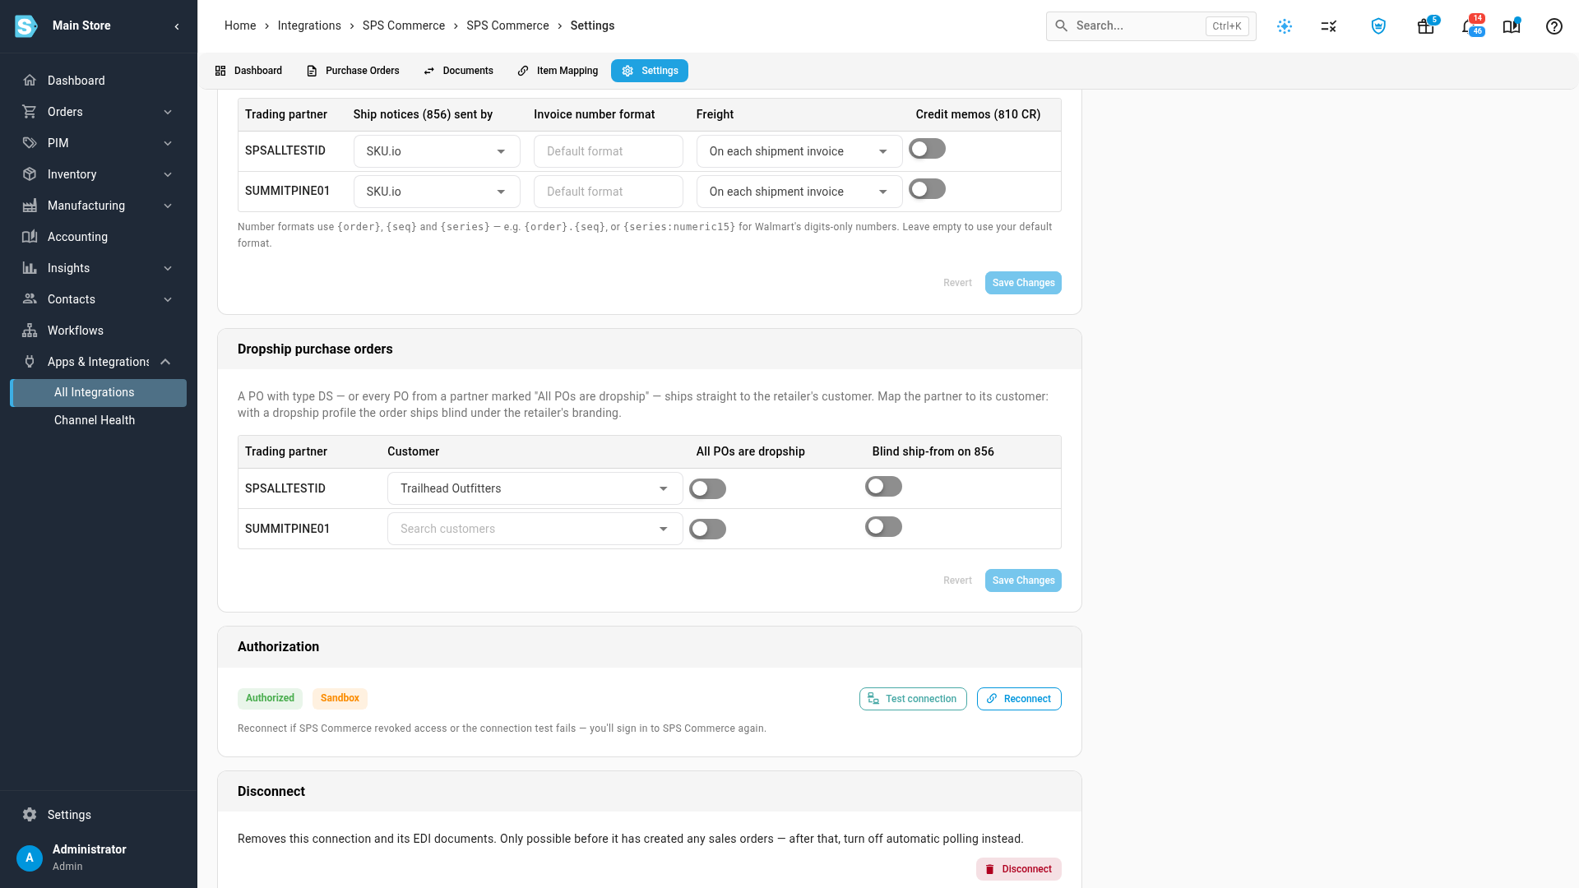Open Freight dropdown for SUMMITPINE01
This screenshot has width=1579, height=888.
[799, 192]
